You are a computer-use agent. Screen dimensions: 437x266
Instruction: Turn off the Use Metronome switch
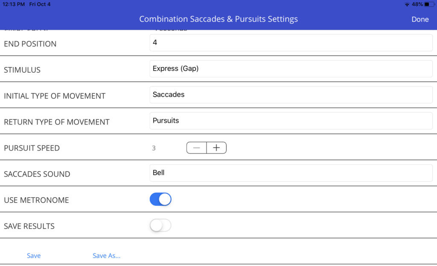point(160,199)
